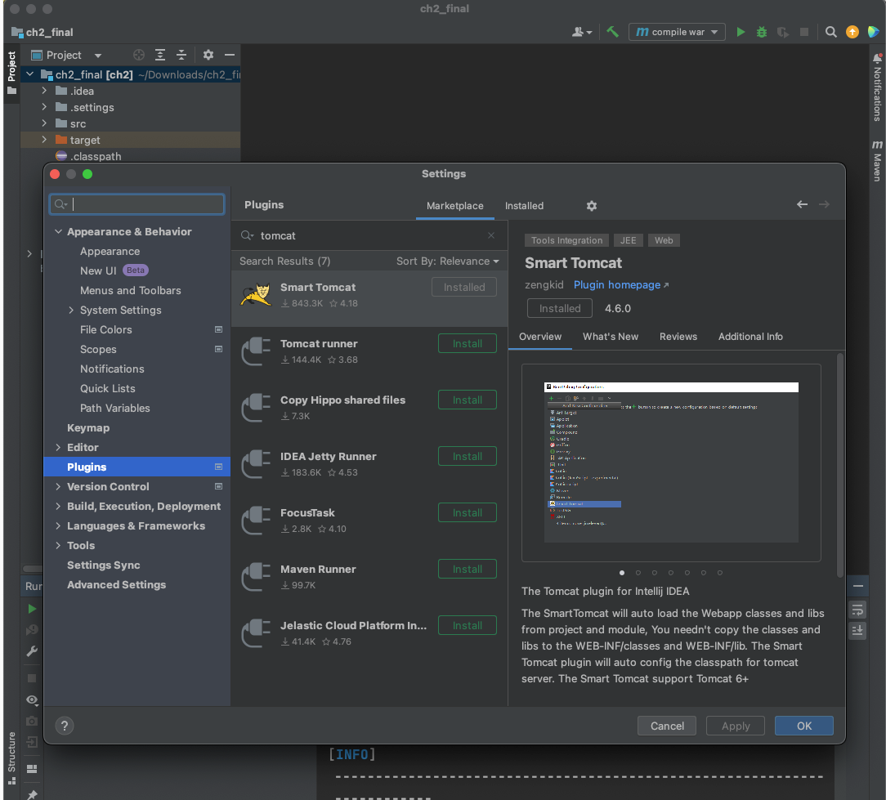Click scroll to end icon in Run console
This screenshot has height=800, width=886.
pos(857,631)
